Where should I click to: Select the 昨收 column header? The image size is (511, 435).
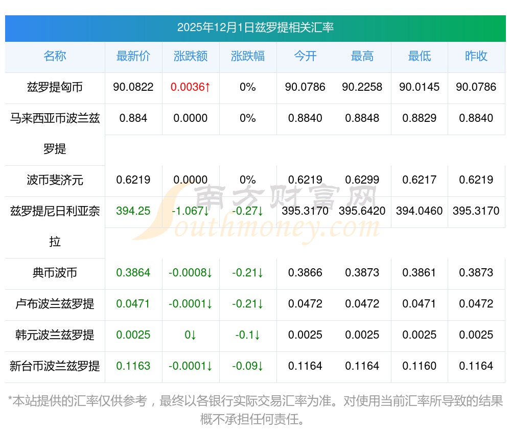click(x=476, y=56)
